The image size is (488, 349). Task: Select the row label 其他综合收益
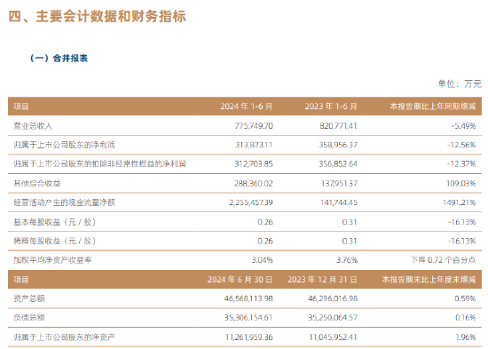(x=37, y=183)
